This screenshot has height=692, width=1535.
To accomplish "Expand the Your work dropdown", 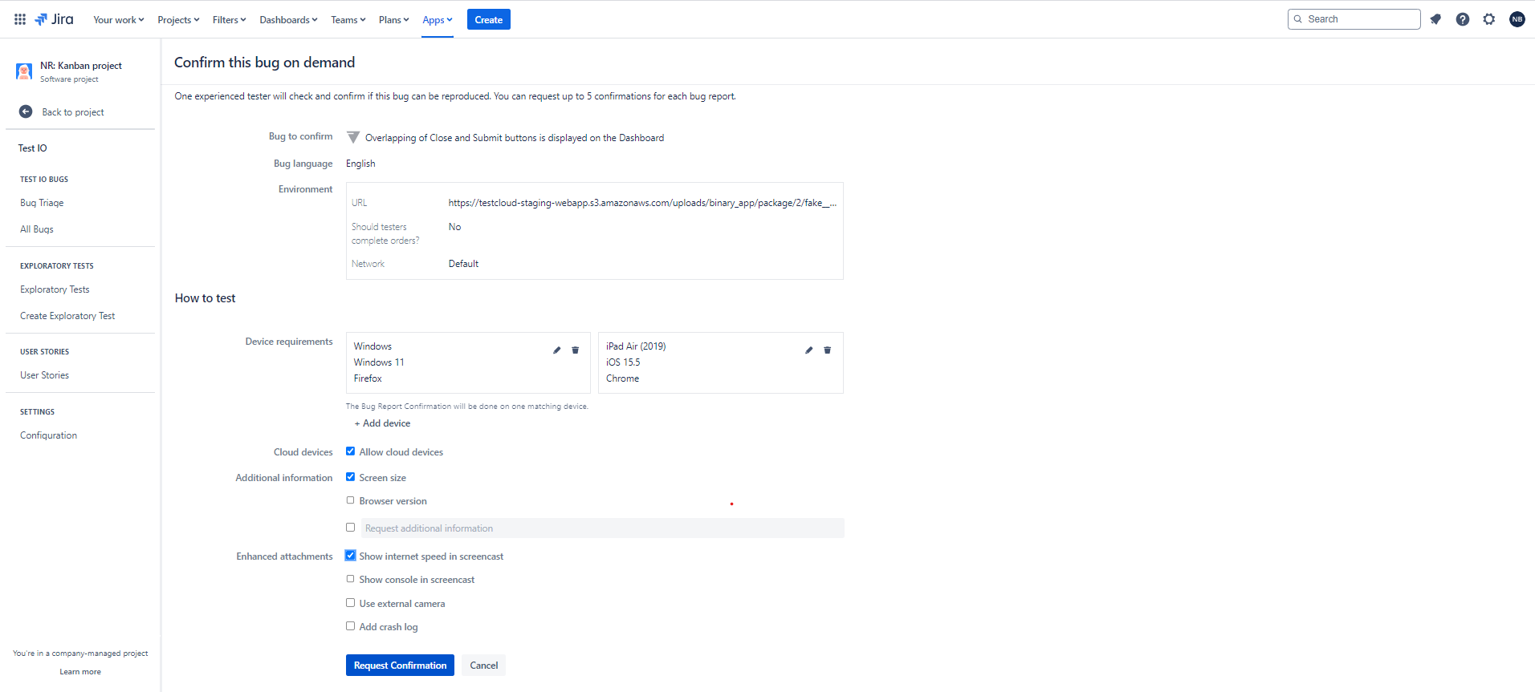I will coord(118,20).
